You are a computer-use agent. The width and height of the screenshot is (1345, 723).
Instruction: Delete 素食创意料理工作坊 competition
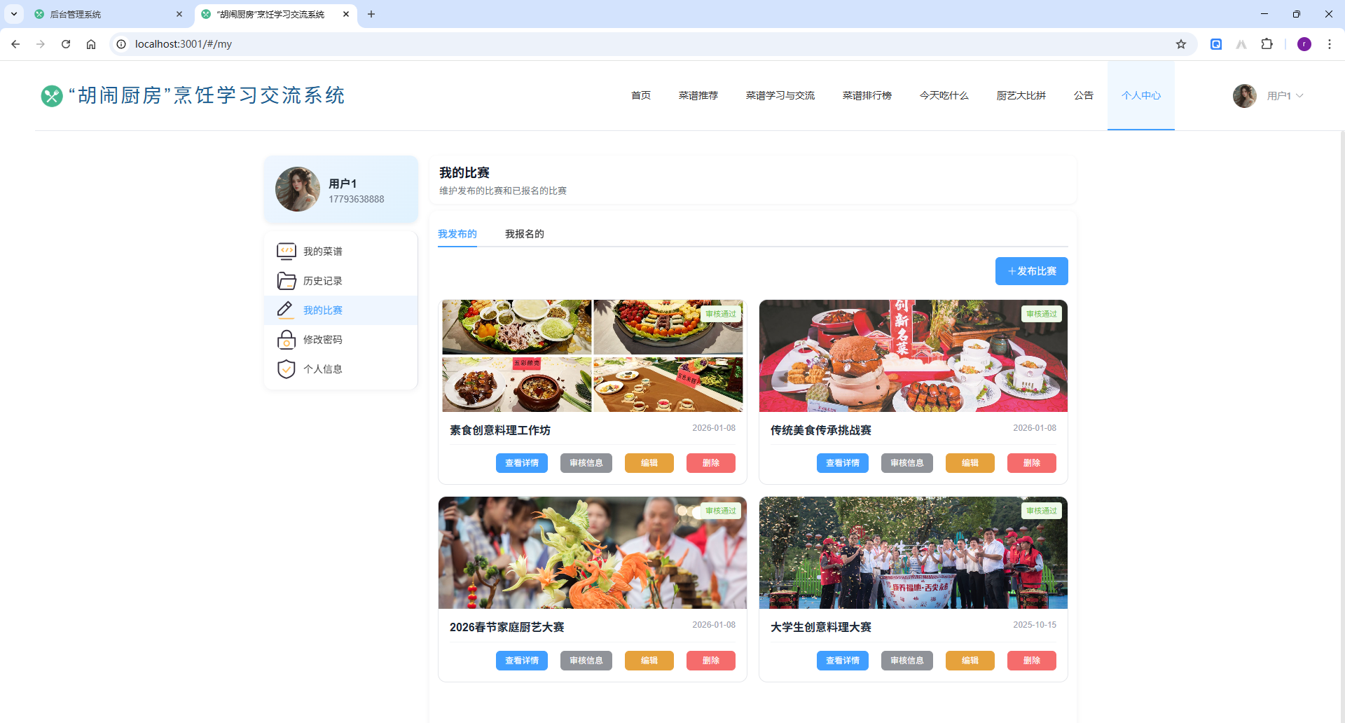point(711,463)
